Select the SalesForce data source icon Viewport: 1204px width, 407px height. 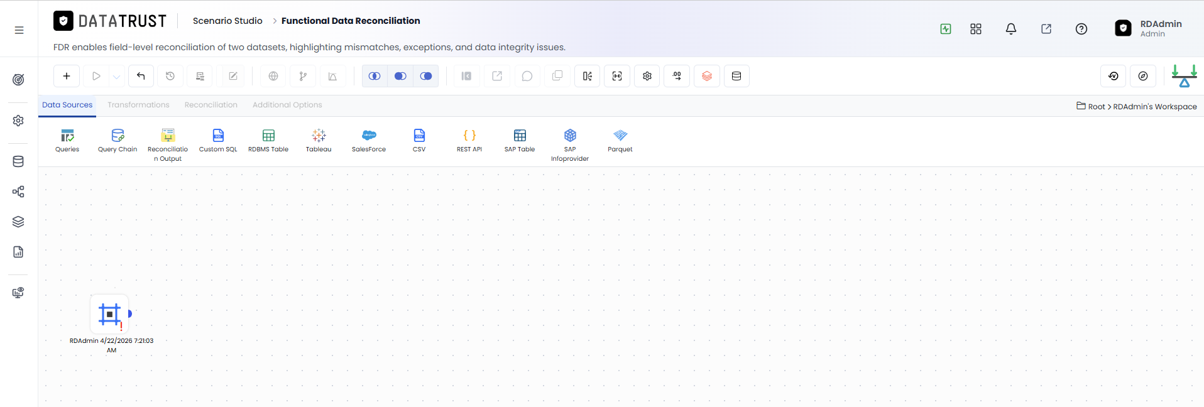tap(369, 135)
